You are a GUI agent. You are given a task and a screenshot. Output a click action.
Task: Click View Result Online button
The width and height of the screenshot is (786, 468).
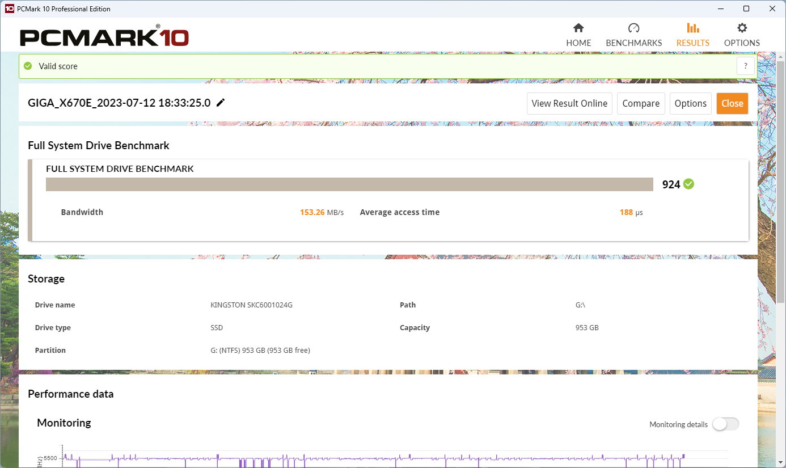pos(569,103)
